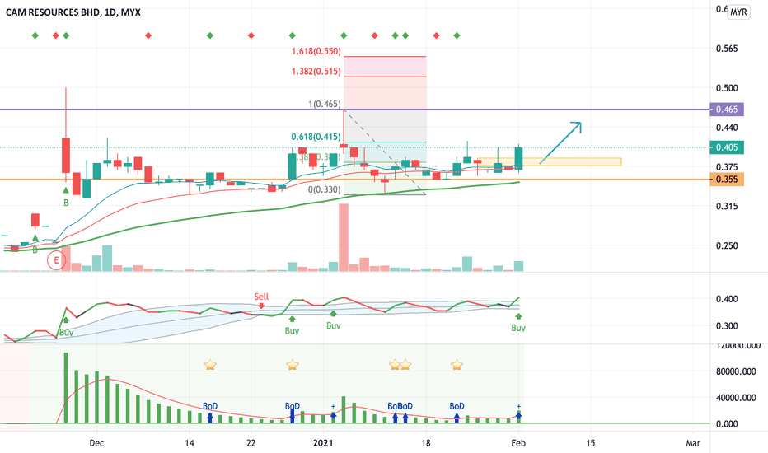This screenshot has width=768, height=453.
Task: Click the 80000.000 value on the bottom scale
Action: (x=736, y=371)
